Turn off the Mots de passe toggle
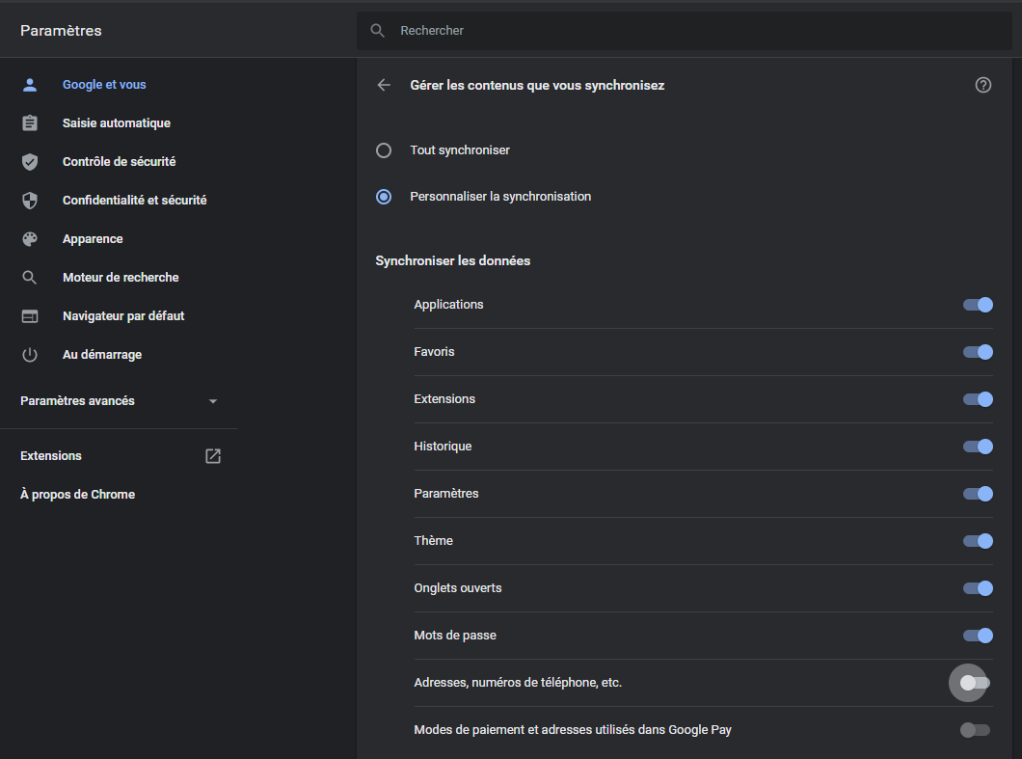The image size is (1022, 759). [x=978, y=636]
